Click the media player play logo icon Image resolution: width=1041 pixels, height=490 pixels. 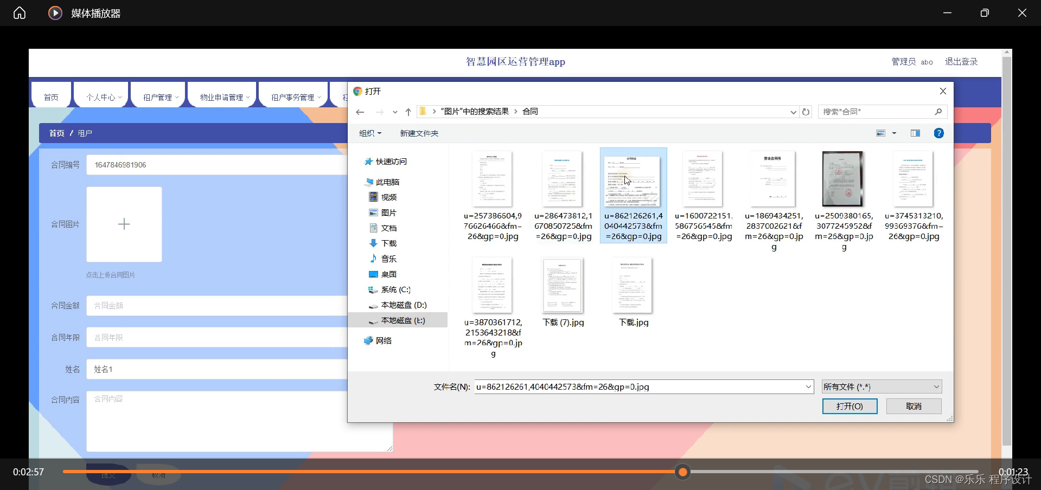point(55,13)
